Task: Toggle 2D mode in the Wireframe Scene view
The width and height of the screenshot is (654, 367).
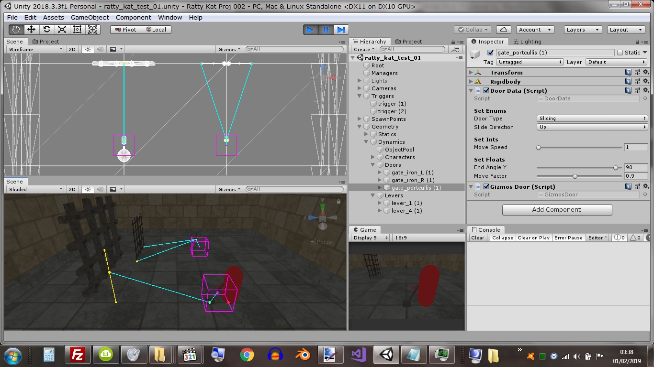Action: [x=72, y=49]
